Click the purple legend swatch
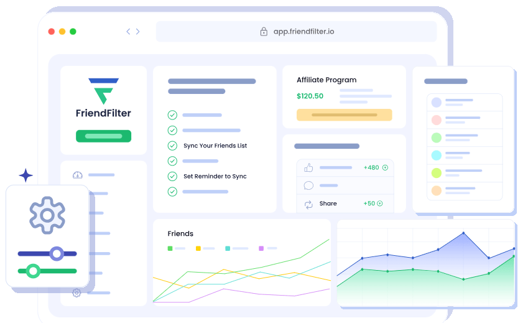Screen dimensions: 528x323 (x=261, y=248)
